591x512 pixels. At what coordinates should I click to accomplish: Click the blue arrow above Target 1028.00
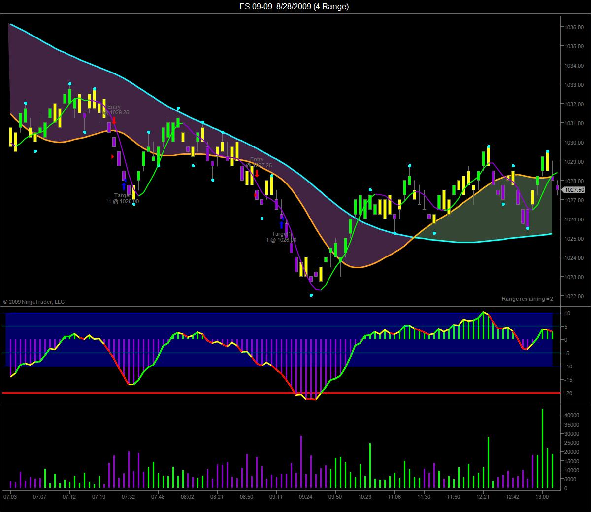(124, 186)
